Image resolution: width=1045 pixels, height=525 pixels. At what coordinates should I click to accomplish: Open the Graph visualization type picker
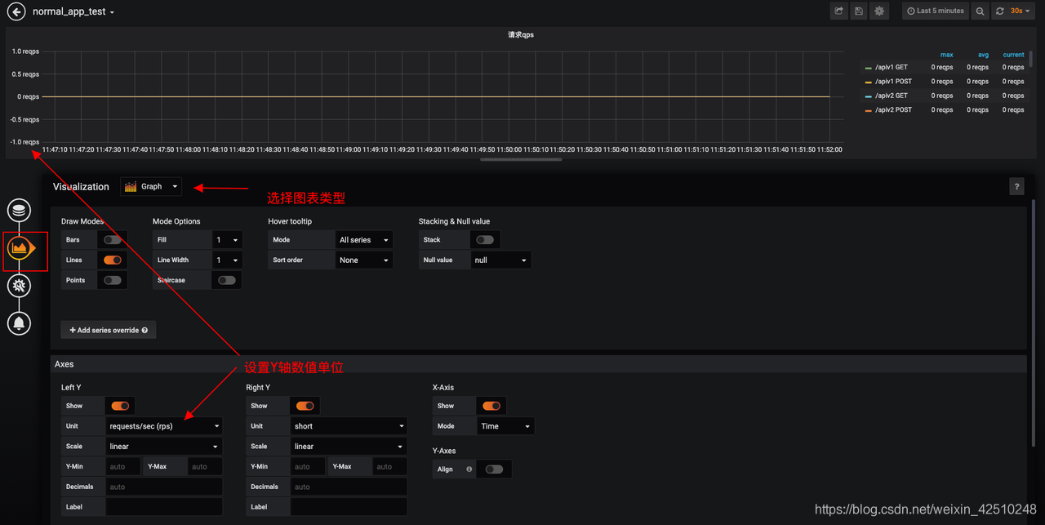151,187
